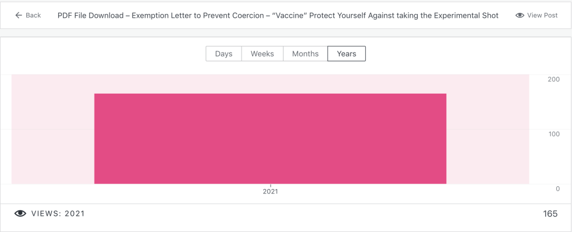The height and width of the screenshot is (232, 572).
Task: Click the 100 y-axis label
Action: click(553, 134)
